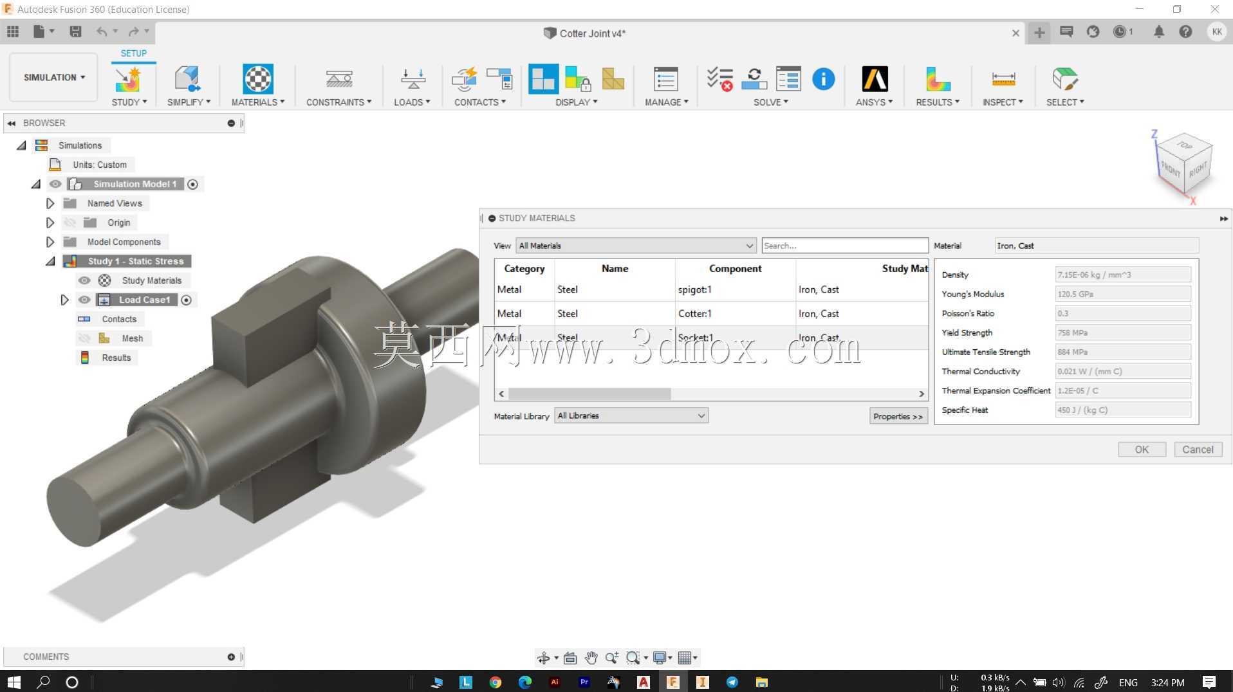This screenshot has width=1233, height=692.
Task: Click the Simplify tool icon
Action: click(x=187, y=79)
